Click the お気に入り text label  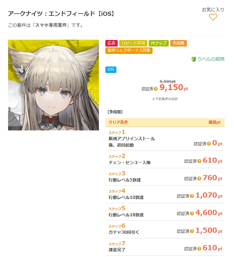[x=213, y=10]
